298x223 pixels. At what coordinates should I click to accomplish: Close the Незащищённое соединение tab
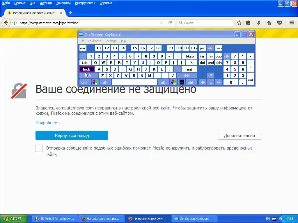(x=61, y=13)
